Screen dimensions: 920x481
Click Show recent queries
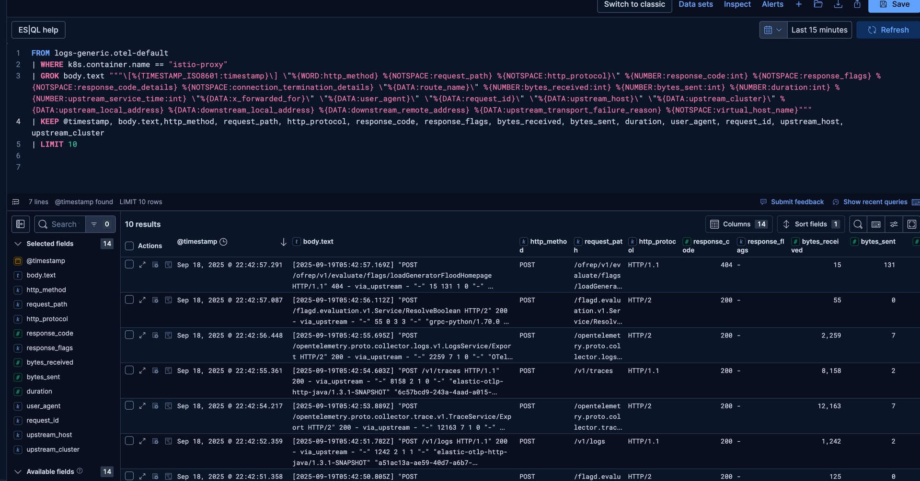(875, 202)
